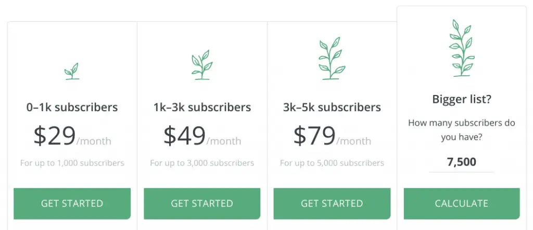Click the small sprout icon above 0–1k subscribers
This screenshot has width=533, height=230.
(72, 71)
